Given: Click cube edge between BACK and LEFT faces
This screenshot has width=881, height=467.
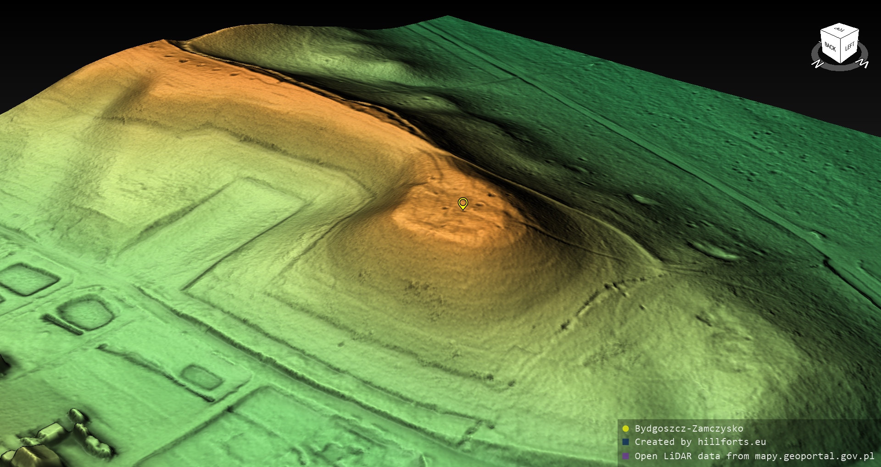Looking at the screenshot, I should [x=841, y=51].
